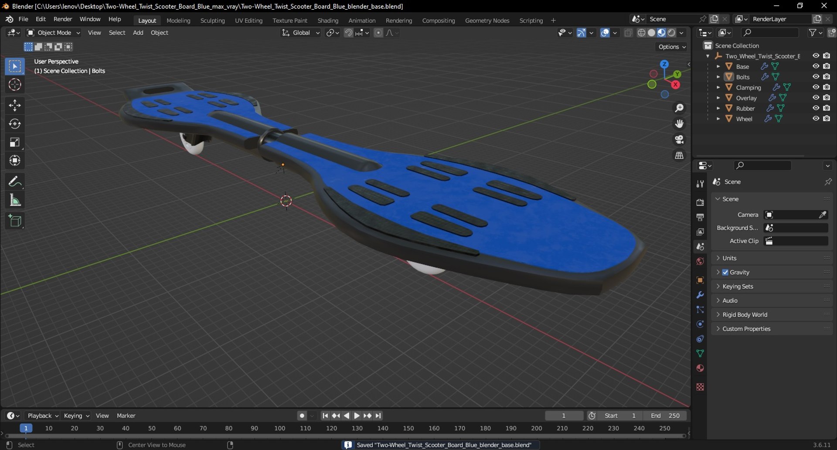Image resolution: width=837 pixels, height=450 pixels.
Task: Open the Object Mode dropdown
Action: click(54, 33)
